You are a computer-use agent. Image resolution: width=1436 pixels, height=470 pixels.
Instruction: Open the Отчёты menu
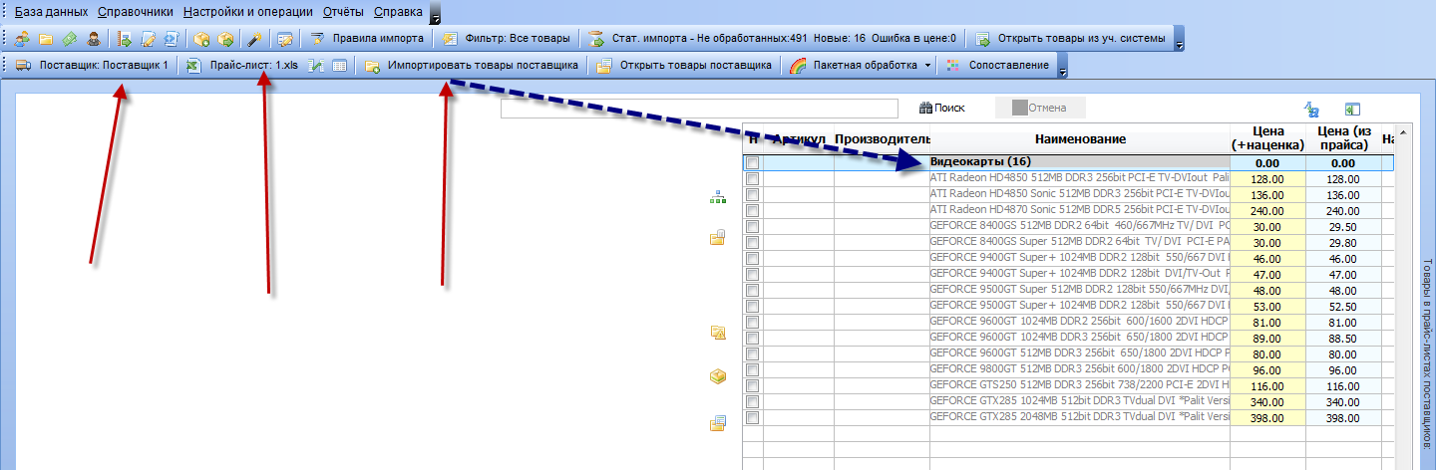tap(343, 12)
